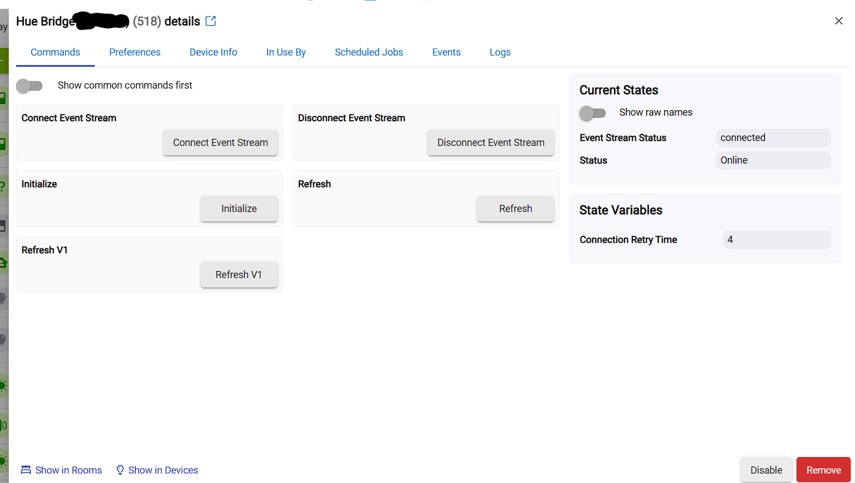Click the lightbulb icon beside Show in Devices
The image size is (855, 483).
tap(120, 470)
